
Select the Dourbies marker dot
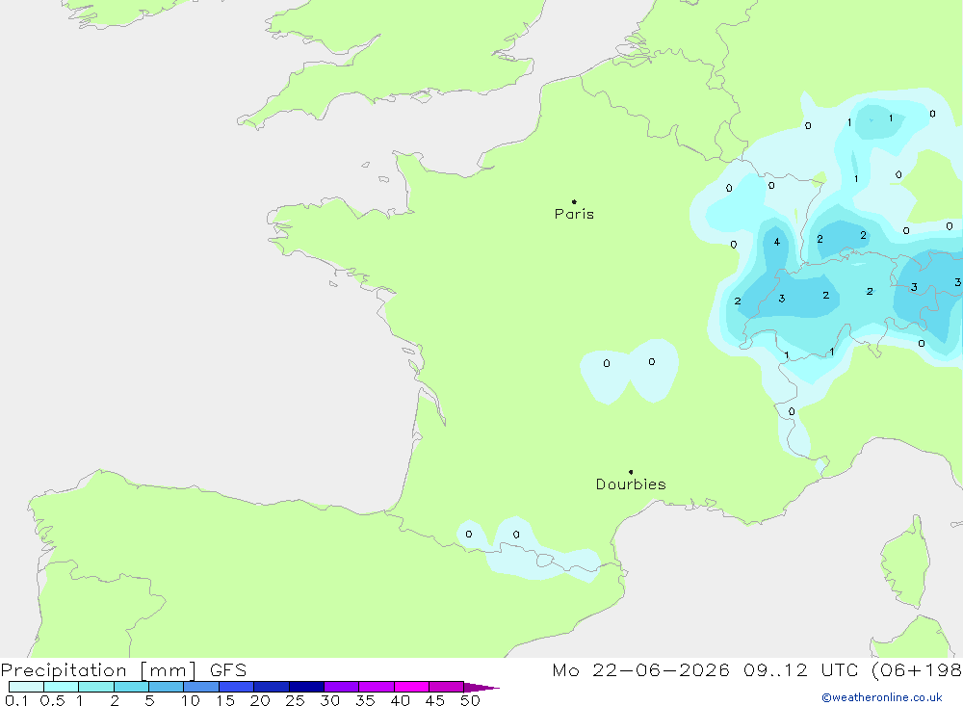pos(631,472)
